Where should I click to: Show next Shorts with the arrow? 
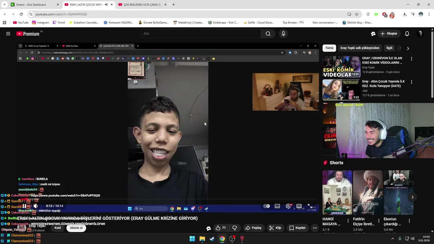(x=412, y=197)
